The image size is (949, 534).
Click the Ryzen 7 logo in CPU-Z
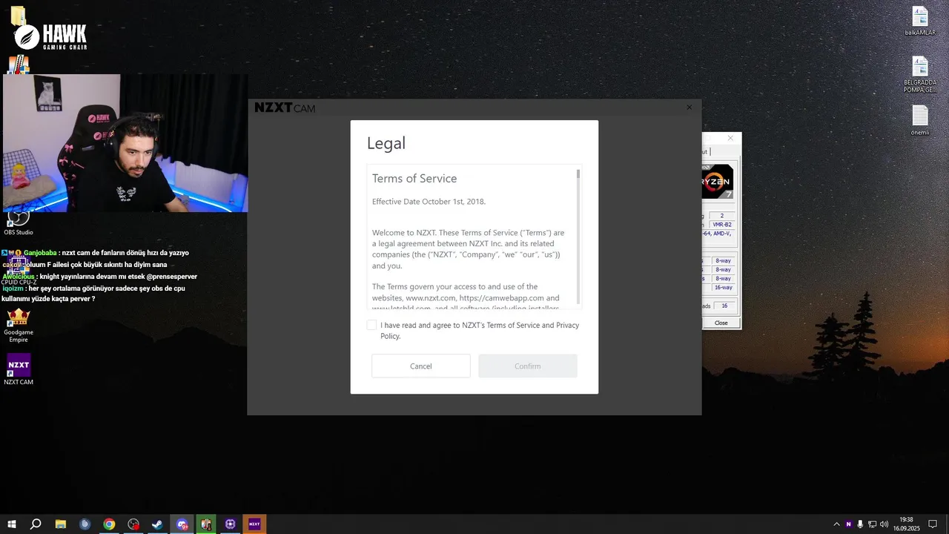tap(717, 182)
